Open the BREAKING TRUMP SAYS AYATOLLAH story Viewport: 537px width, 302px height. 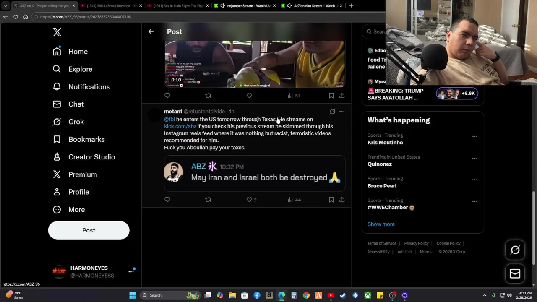click(396, 94)
